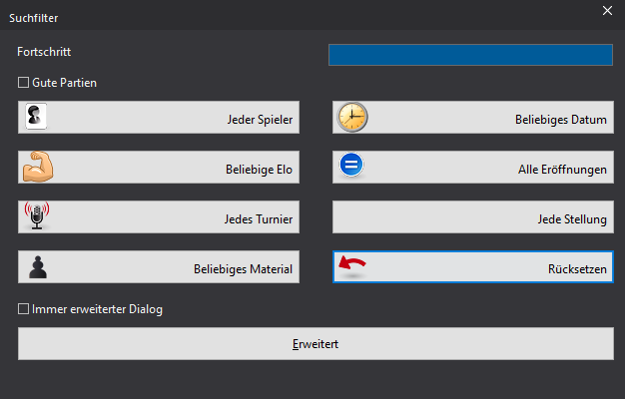Click the red reset arrow icon
This screenshot has height=399, width=625.
(x=350, y=265)
